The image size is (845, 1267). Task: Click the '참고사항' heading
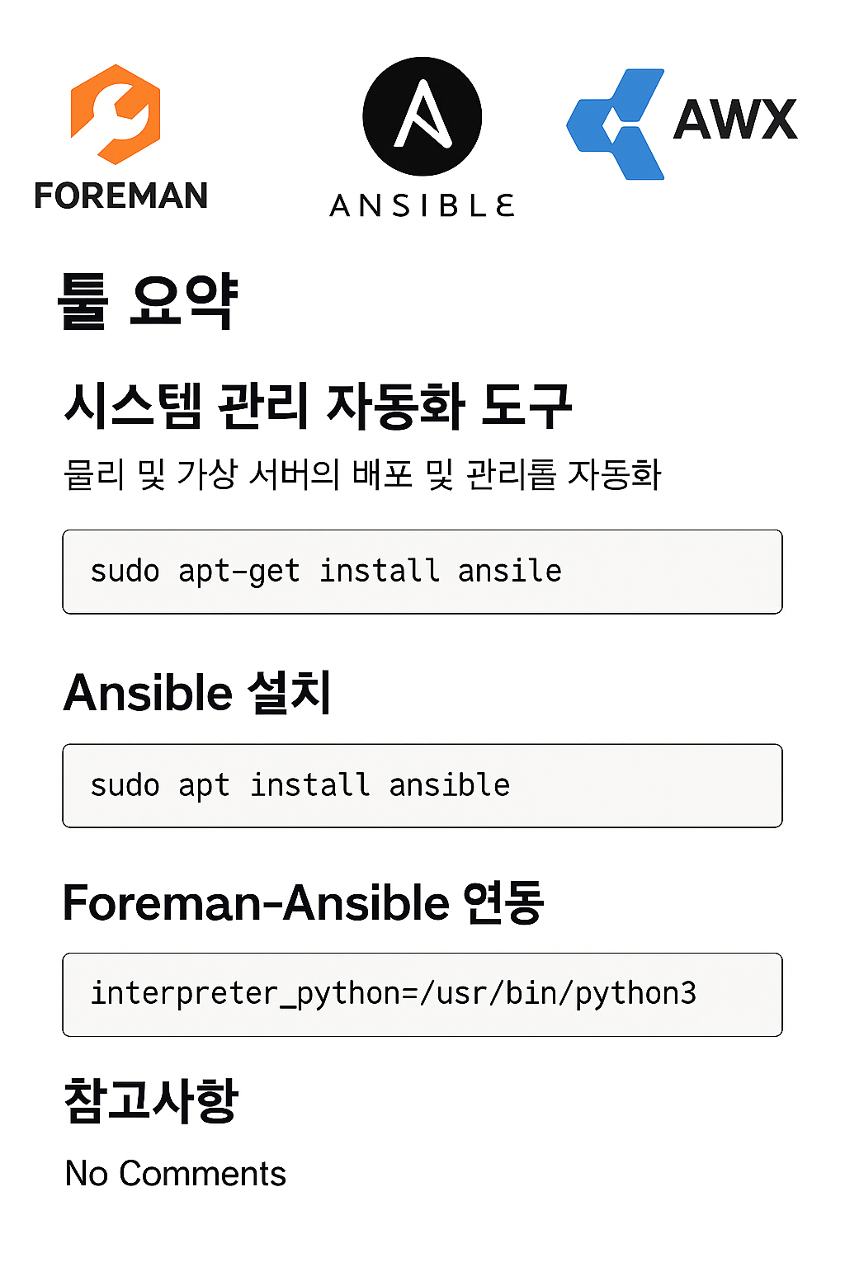151,1101
